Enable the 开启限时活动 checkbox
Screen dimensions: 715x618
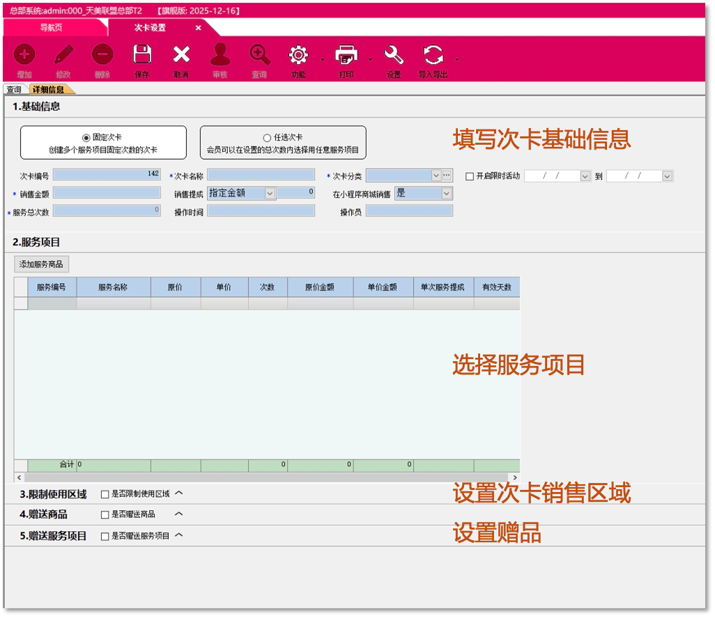coord(469,176)
